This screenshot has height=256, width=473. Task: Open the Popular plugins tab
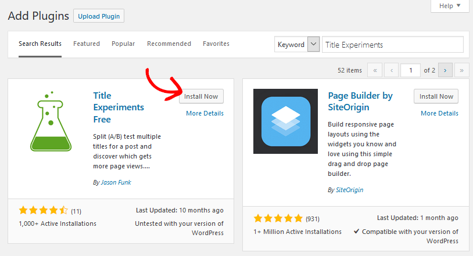(123, 44)
